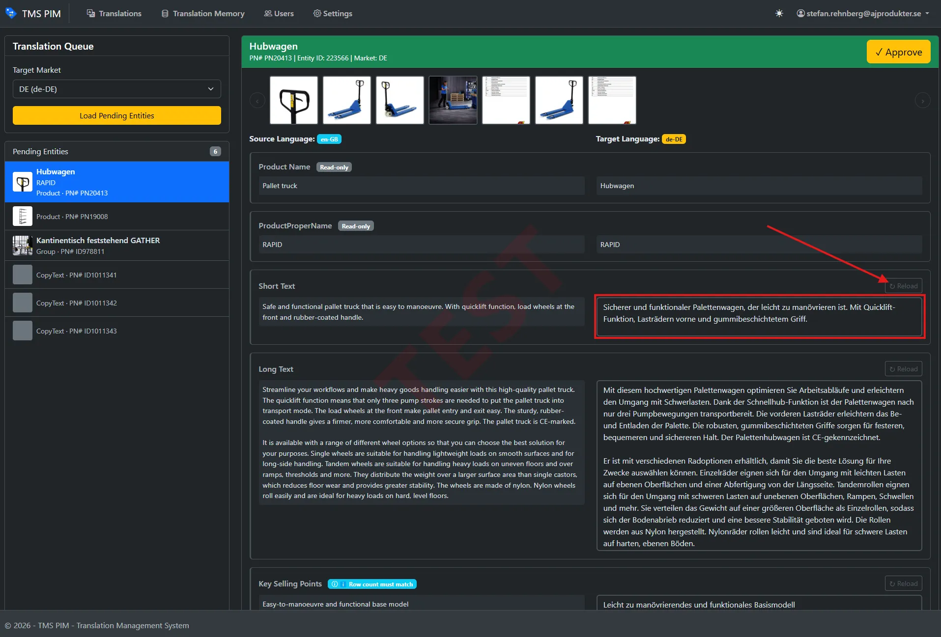Click the pallet truck handle thumbnail

pyautogui.click(x=294, y=100)
